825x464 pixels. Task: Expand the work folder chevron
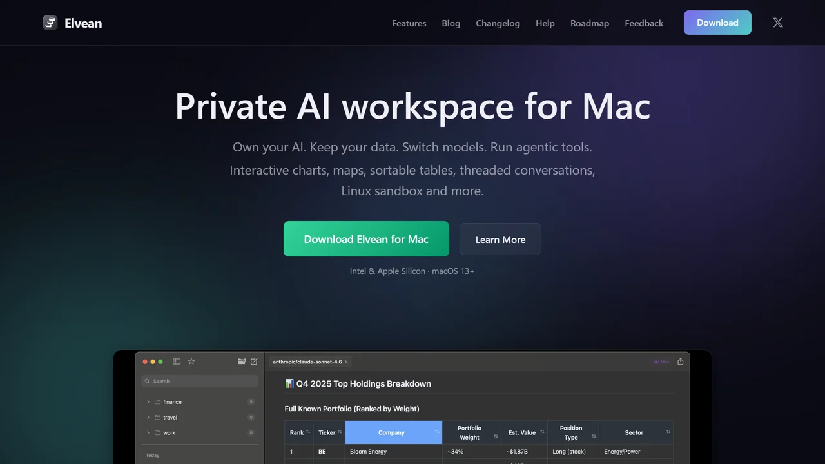pyautogui.click(x=148, y=433)
